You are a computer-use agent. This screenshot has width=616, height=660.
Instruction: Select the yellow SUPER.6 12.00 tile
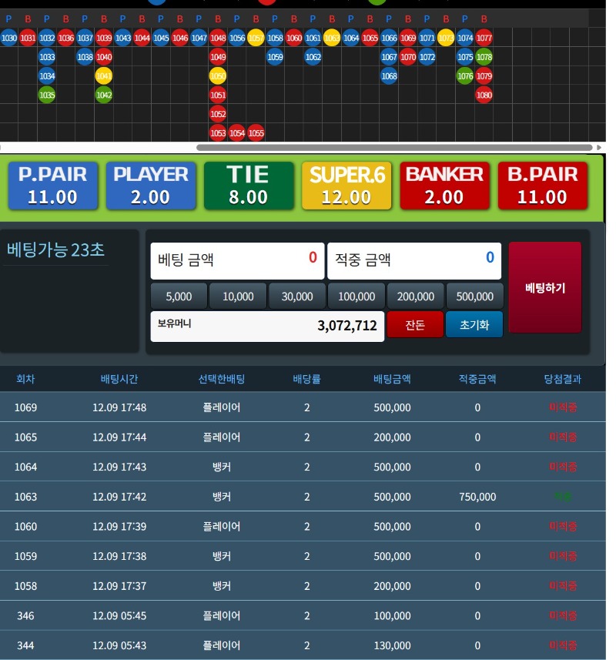346,186
